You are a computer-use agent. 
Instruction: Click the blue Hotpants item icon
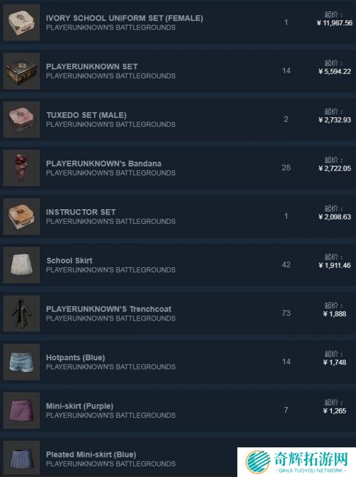(21, 362)
